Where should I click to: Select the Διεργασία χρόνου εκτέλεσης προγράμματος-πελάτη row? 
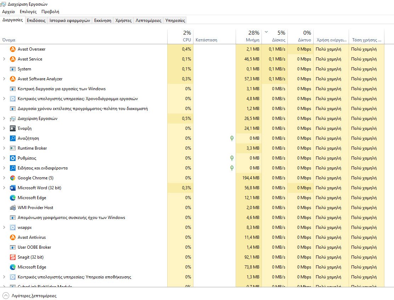point(192,109)
